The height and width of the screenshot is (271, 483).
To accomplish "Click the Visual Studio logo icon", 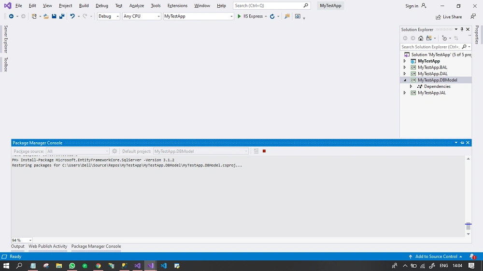I will tap(8, 6).
